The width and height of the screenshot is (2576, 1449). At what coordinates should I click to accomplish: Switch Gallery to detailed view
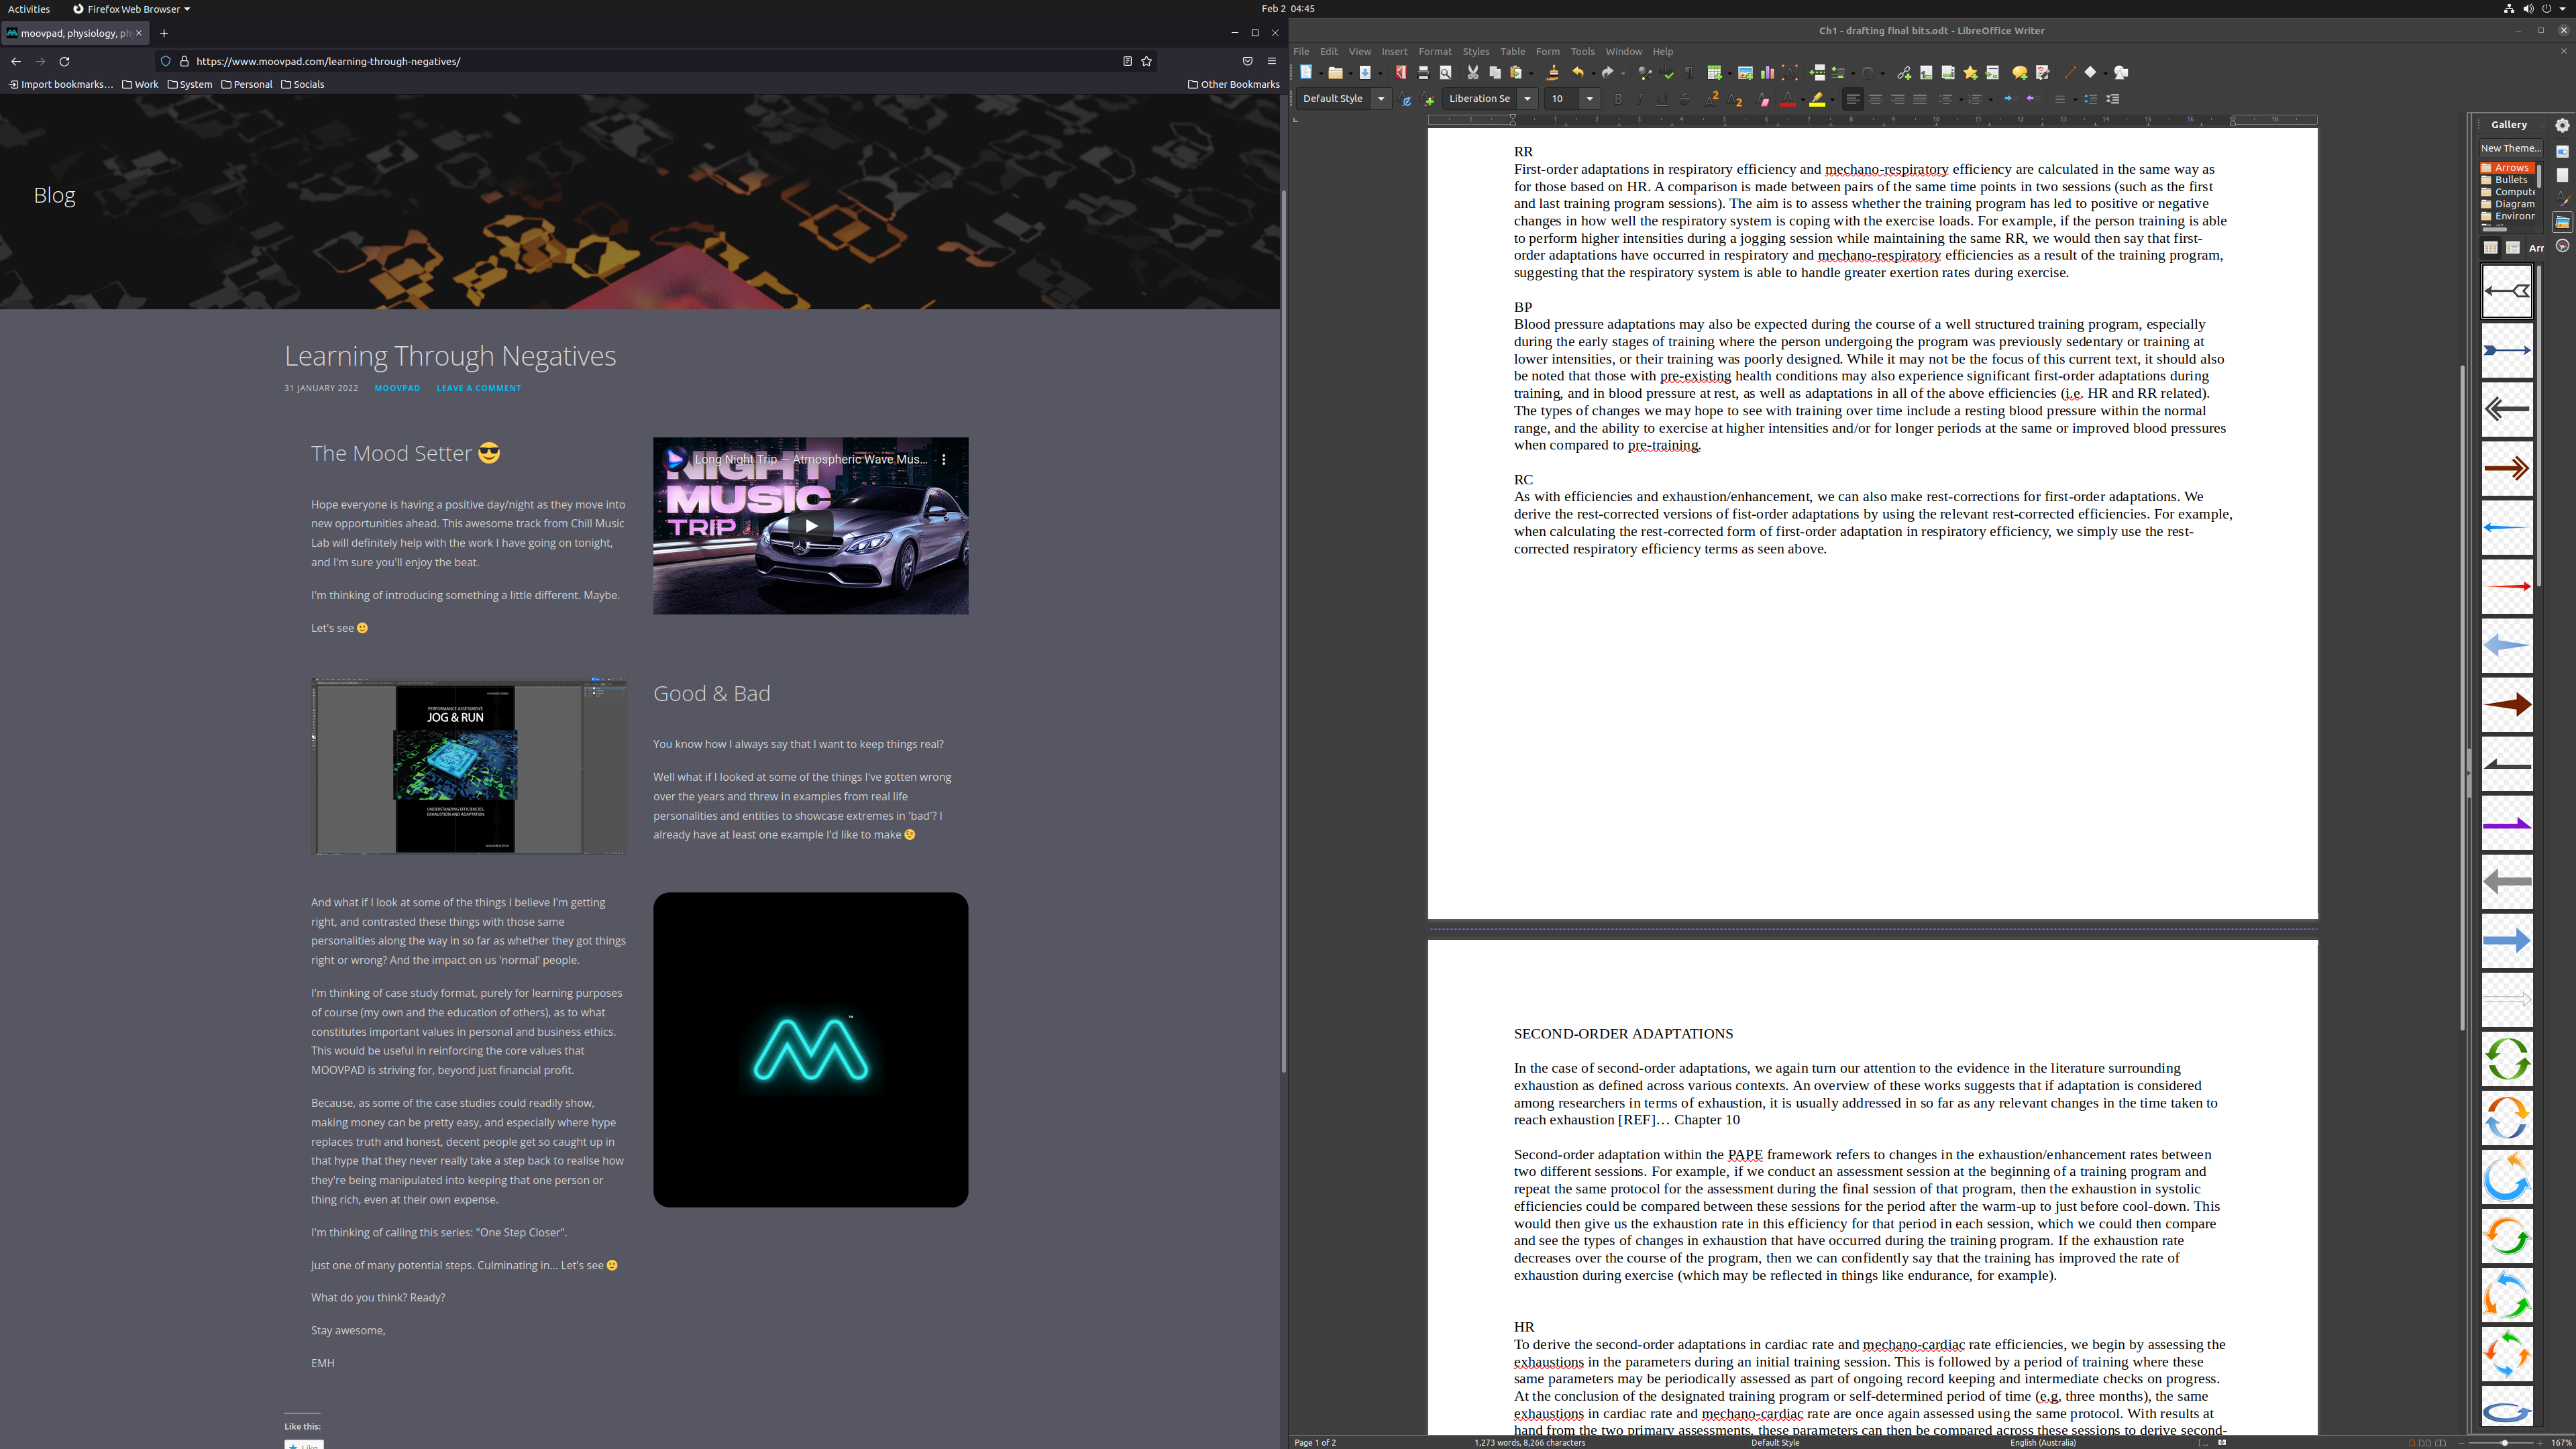[2512, 248]
